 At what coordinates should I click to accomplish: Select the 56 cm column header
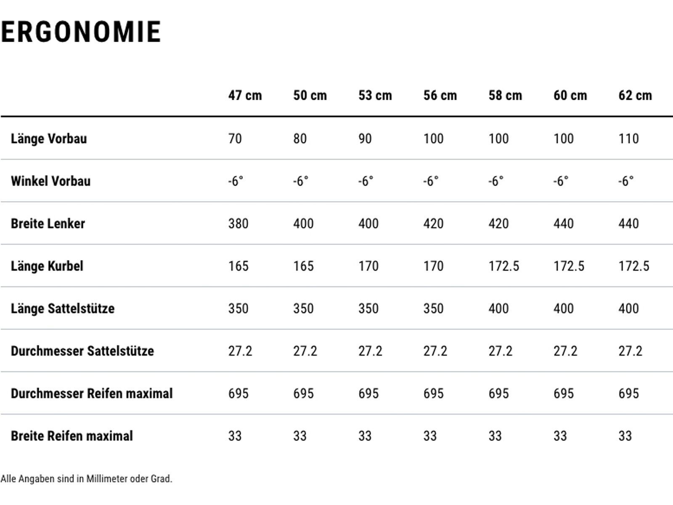click(x=440, y=96)
